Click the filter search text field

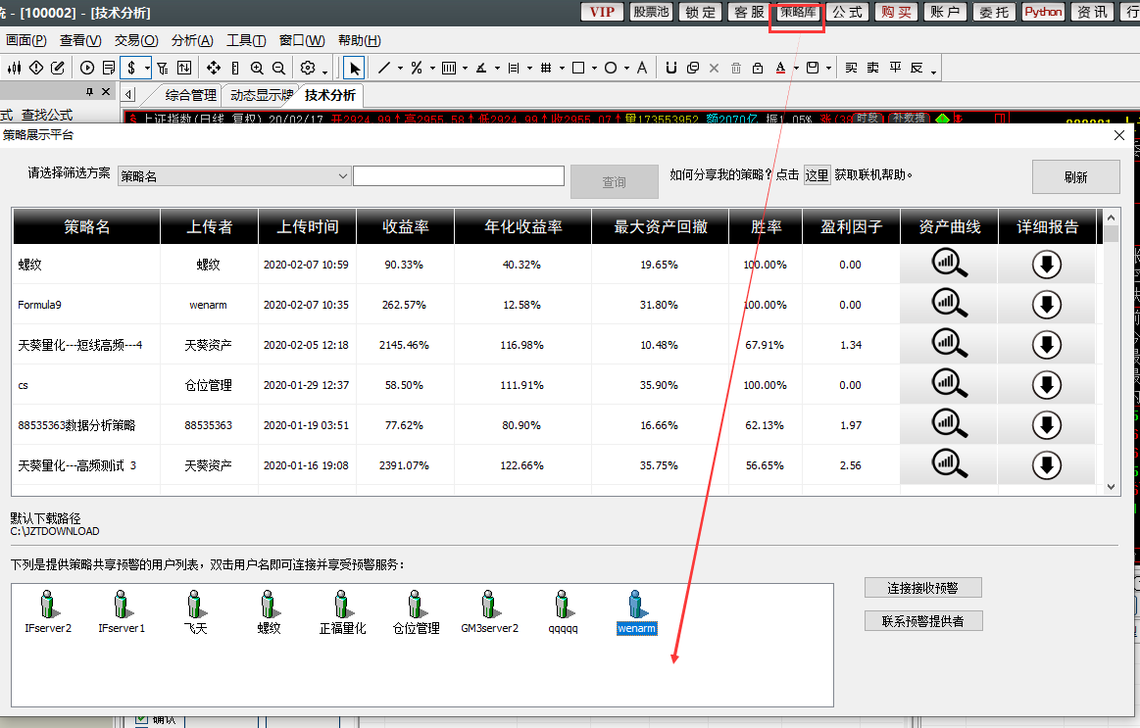point(458,176)
